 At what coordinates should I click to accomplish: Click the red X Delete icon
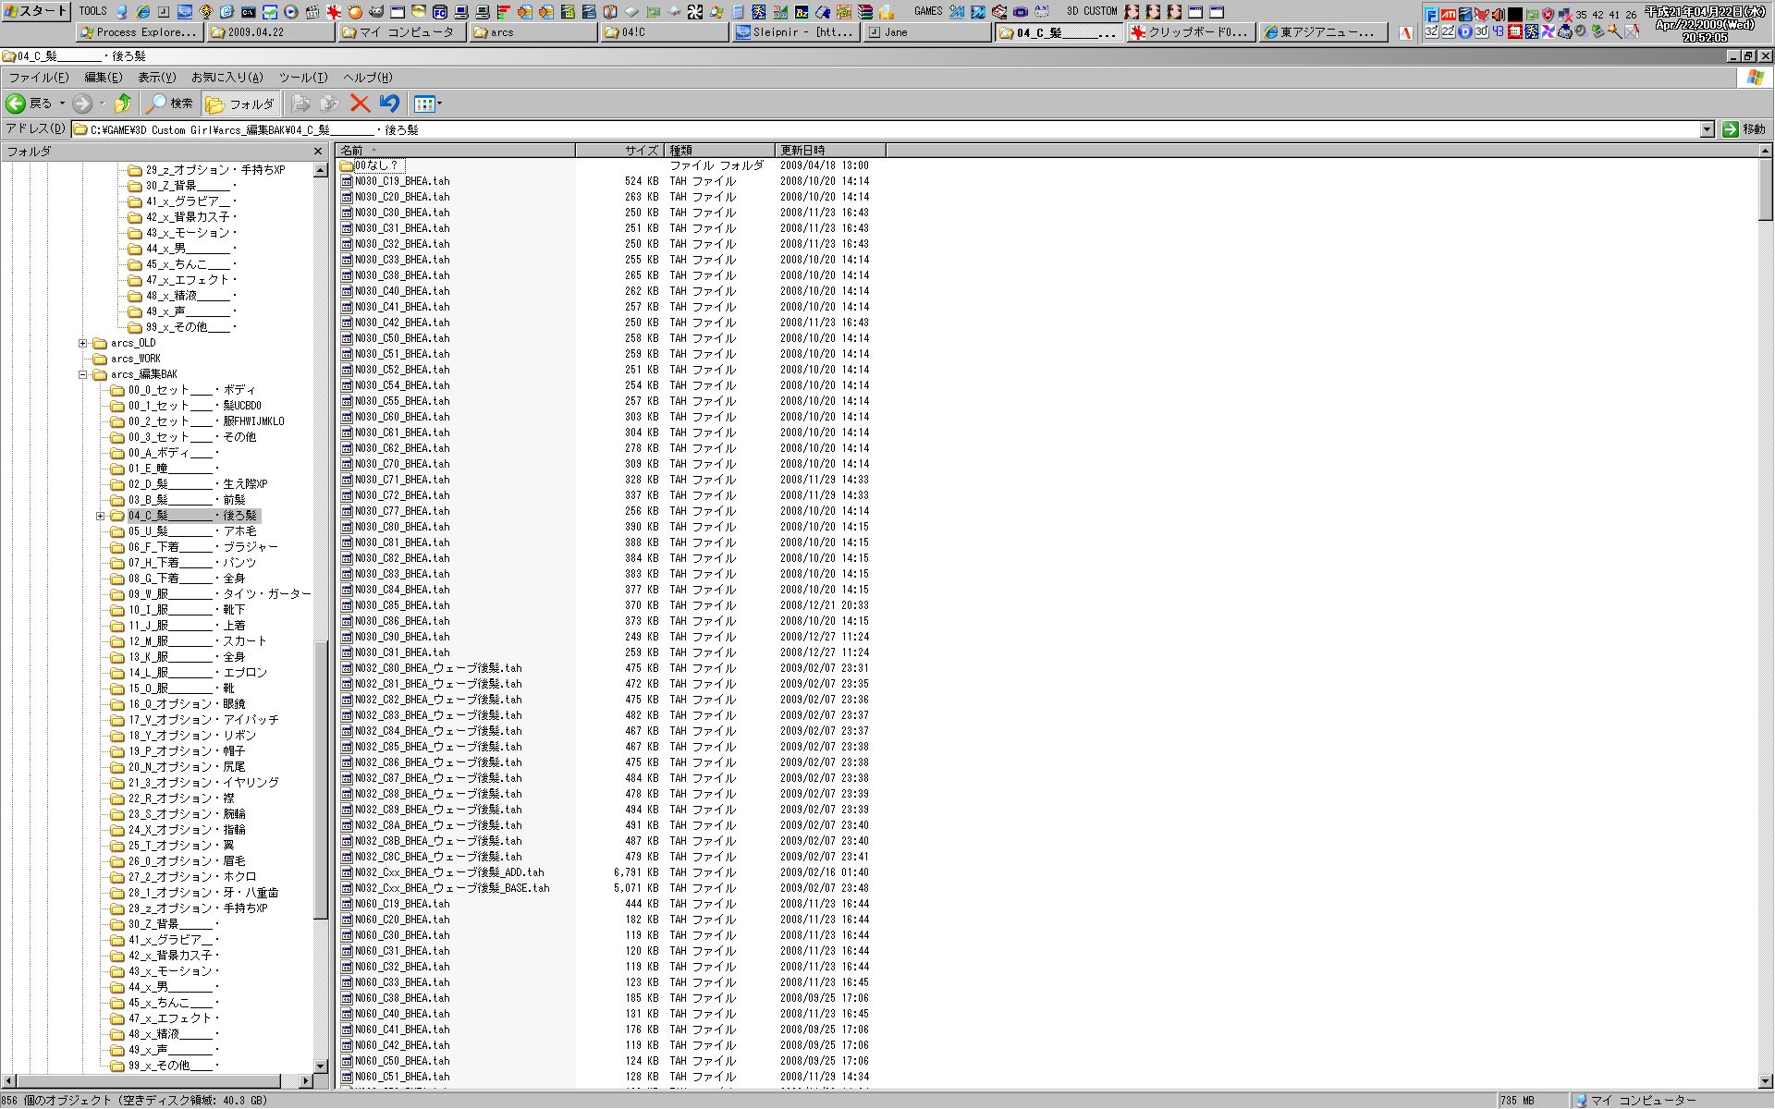[360, 104]
